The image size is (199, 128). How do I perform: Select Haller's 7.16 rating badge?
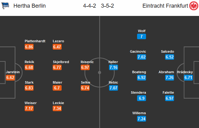[113, 68]
